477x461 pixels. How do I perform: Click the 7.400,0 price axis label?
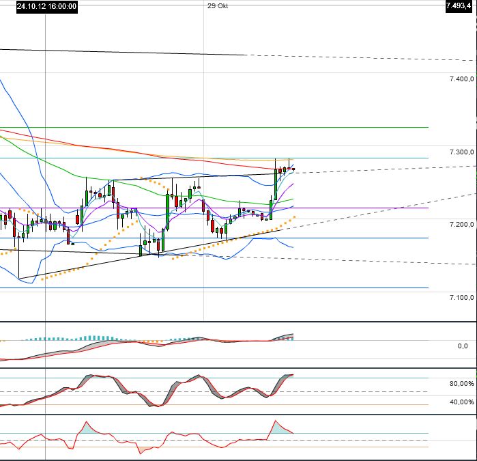(461, 79)
